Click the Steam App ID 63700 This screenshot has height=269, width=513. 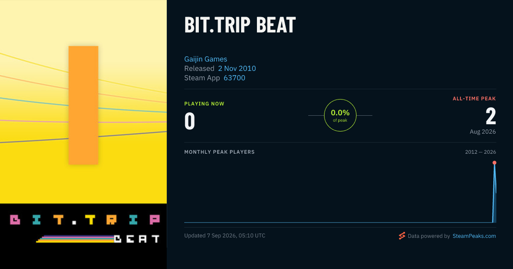click(x=234, y=78)
